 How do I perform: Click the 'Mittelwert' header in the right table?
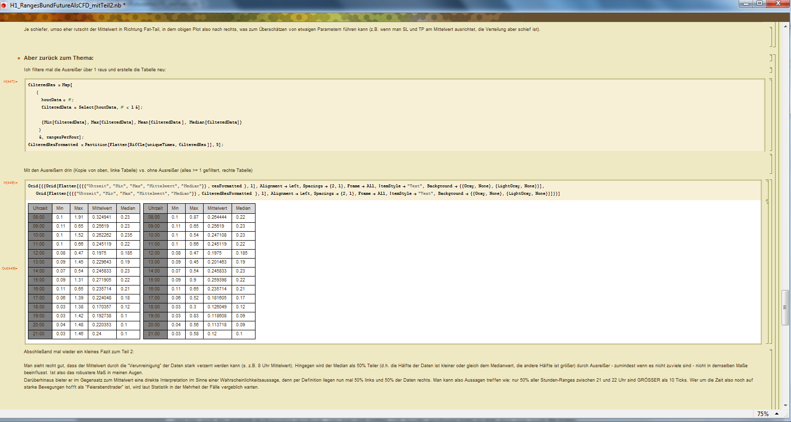218,208
